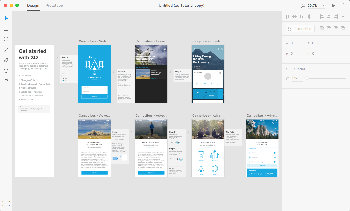Click the opacity checkerboard icon
Image resolution: width=350 pixels, height=211 pixels.
click(x=287, y=78)
